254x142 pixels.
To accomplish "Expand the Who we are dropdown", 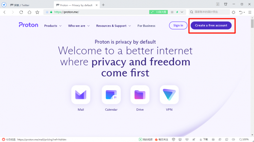I will (x=79, y=26).
